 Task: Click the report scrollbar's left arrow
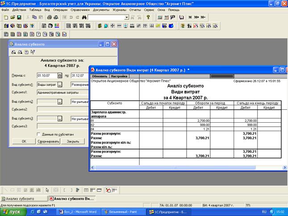92,167
